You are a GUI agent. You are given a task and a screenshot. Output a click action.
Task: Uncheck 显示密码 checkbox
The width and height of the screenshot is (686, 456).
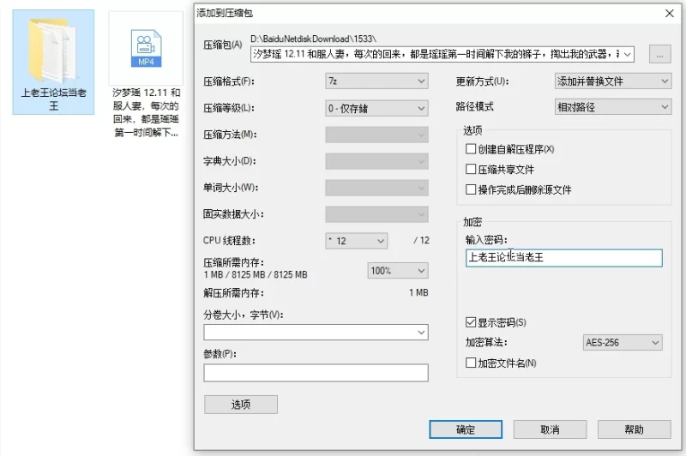471,322
